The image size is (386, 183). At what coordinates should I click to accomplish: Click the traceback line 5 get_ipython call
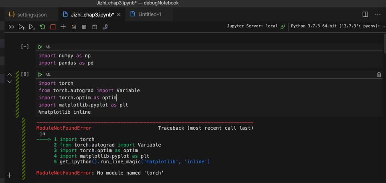[135, 162]
